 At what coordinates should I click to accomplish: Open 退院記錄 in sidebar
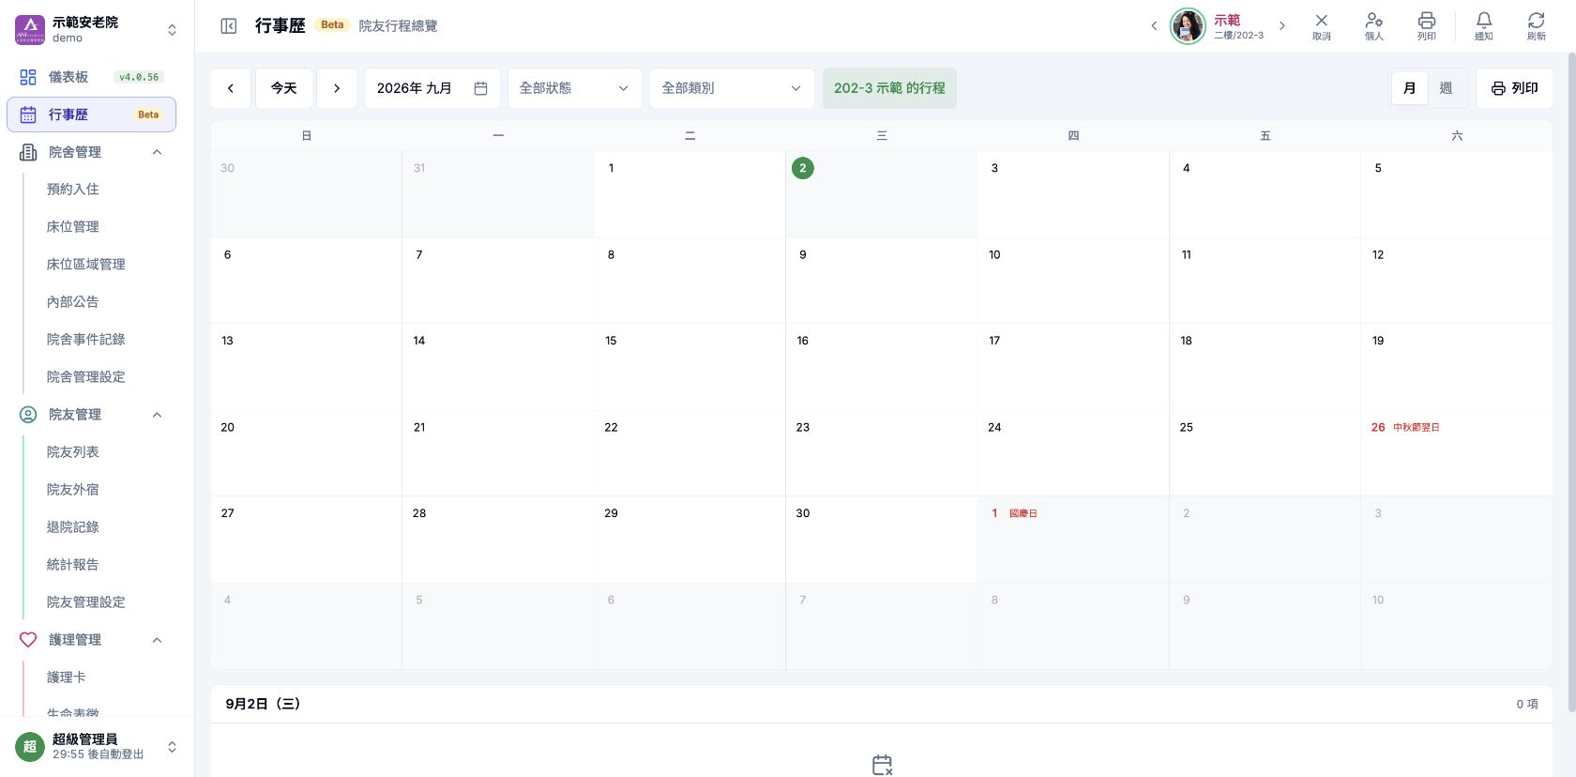73,527
